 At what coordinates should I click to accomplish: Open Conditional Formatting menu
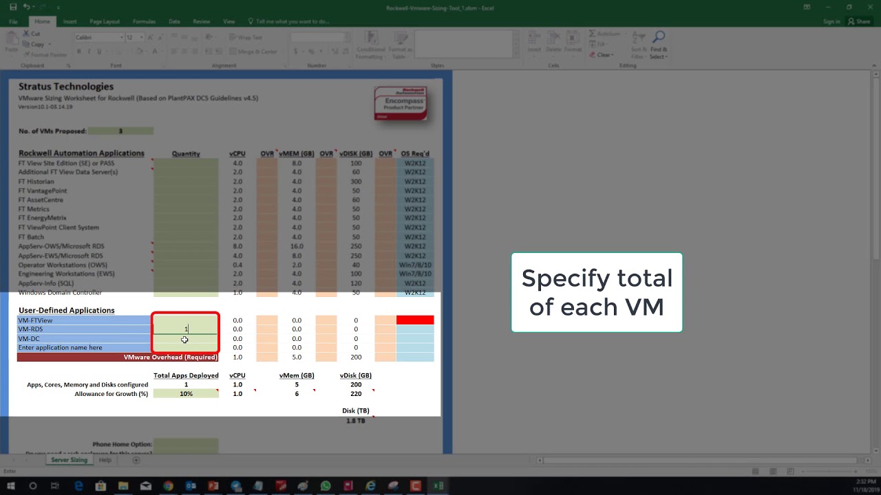coord(371,45)
